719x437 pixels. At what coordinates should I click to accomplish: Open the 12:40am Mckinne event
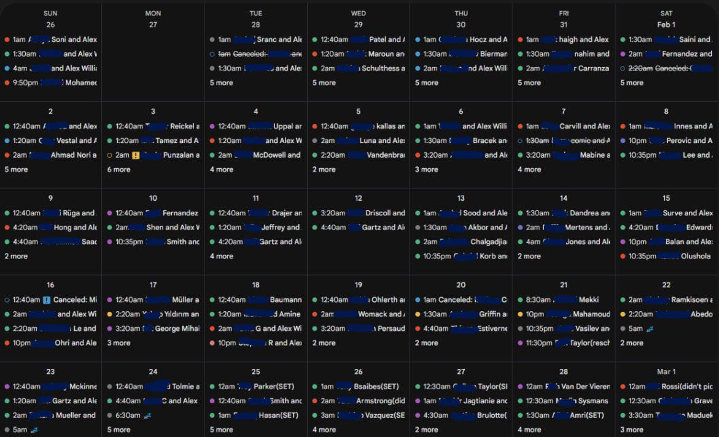pos(51,387)
